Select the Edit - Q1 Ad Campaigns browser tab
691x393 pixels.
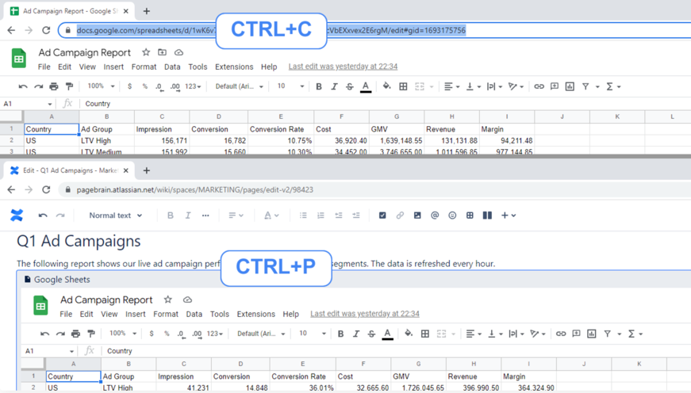pos(69,170)
